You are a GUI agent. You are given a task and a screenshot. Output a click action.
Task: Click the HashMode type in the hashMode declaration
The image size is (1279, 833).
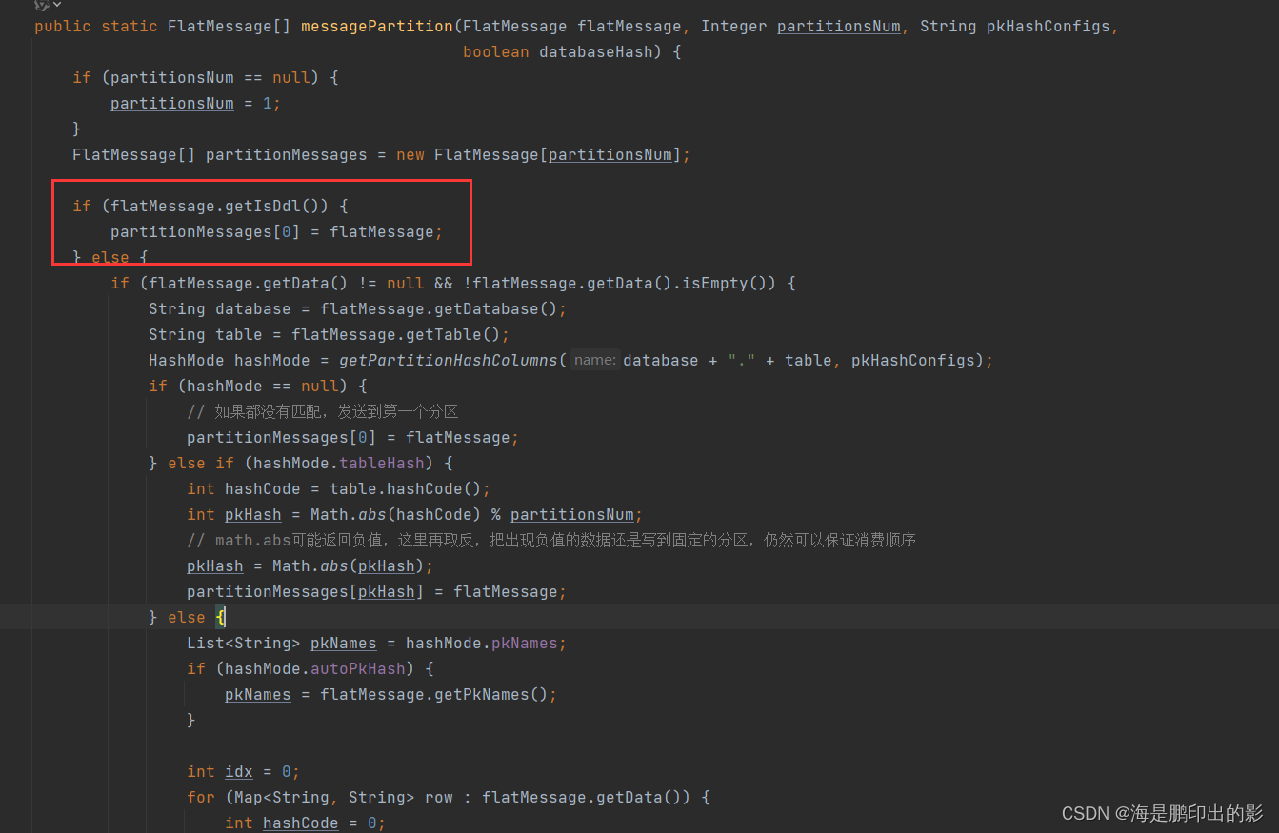pyautogui.click(x=187, y=361)
